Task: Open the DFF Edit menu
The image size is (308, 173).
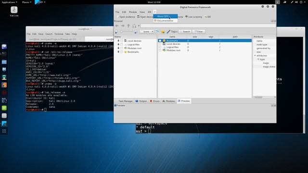Action: point(124,12)
